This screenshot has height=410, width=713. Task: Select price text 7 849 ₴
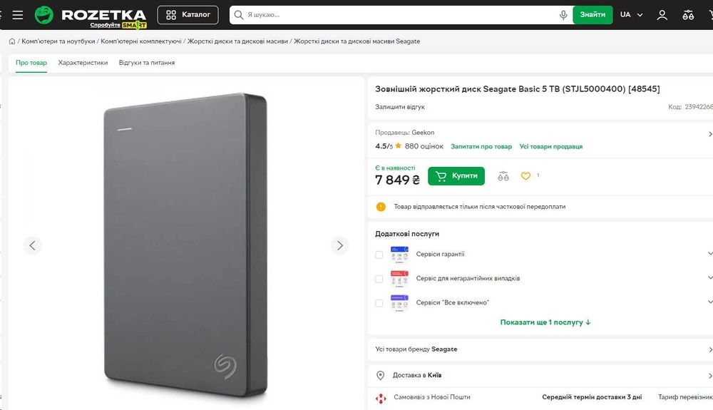point(397,180)
